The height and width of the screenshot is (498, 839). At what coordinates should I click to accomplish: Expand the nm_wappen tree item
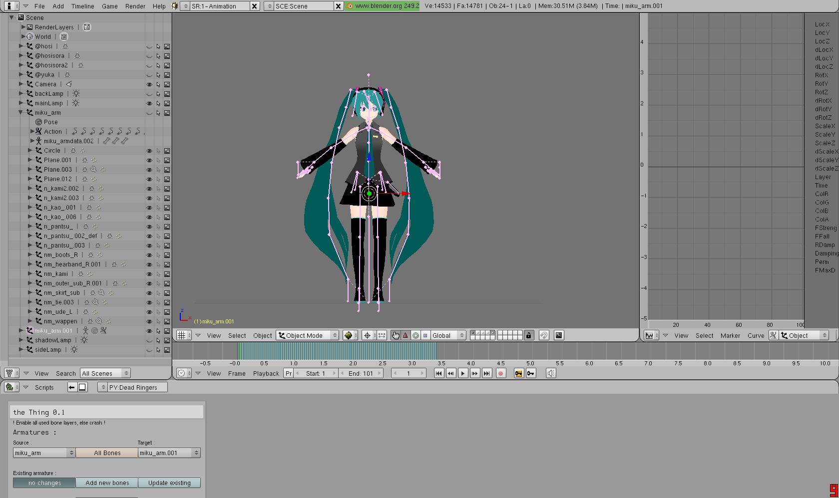click(x=30, y=321)
